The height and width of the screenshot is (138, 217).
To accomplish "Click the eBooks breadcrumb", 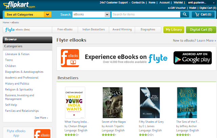I will point(15,22).
